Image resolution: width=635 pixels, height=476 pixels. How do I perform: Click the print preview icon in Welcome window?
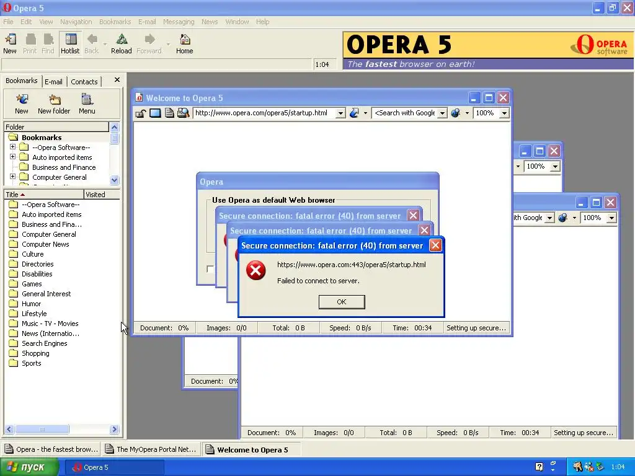pos(184,113)
